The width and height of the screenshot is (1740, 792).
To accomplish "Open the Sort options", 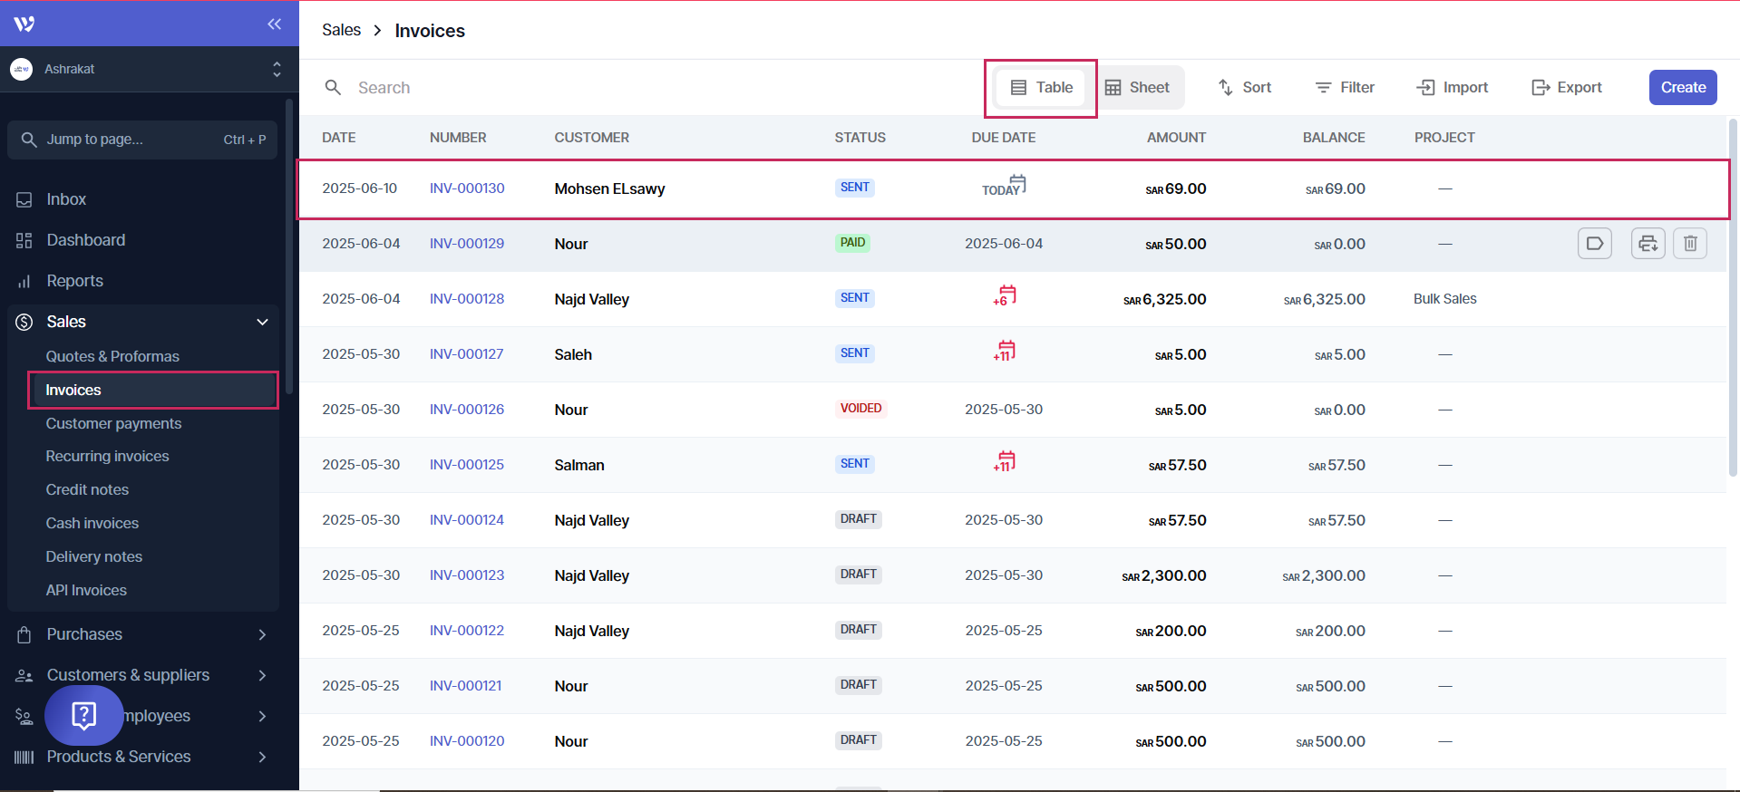I will click(x=1244, y=88).
